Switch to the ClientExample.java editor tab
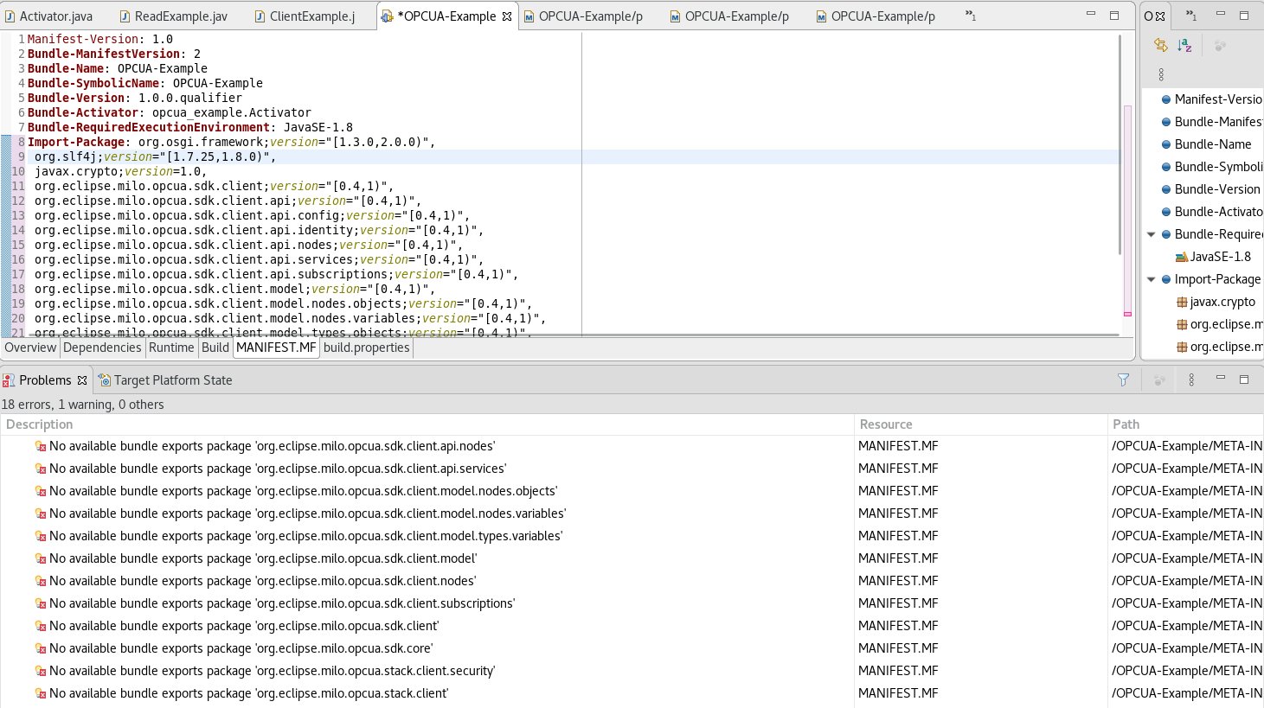The height and width of the screenshot is (708, 1264). (305, 16)
